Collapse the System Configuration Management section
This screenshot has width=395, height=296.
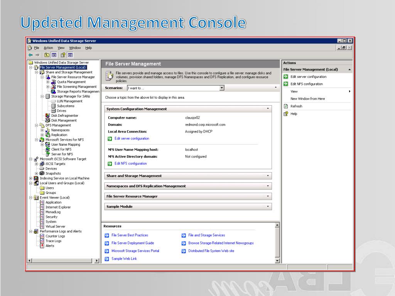(268, 109)
